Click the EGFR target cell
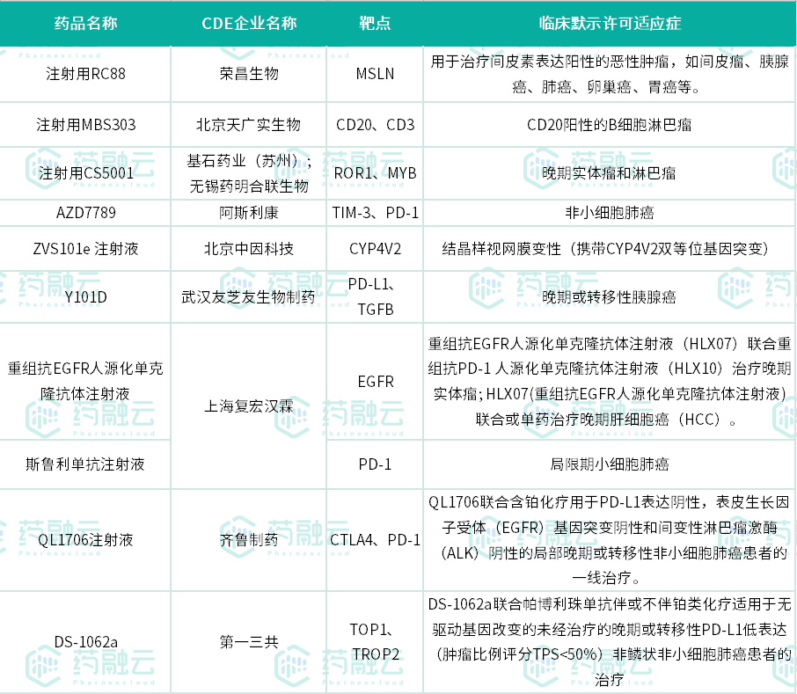Screen dimensions: 797x694 375,381
